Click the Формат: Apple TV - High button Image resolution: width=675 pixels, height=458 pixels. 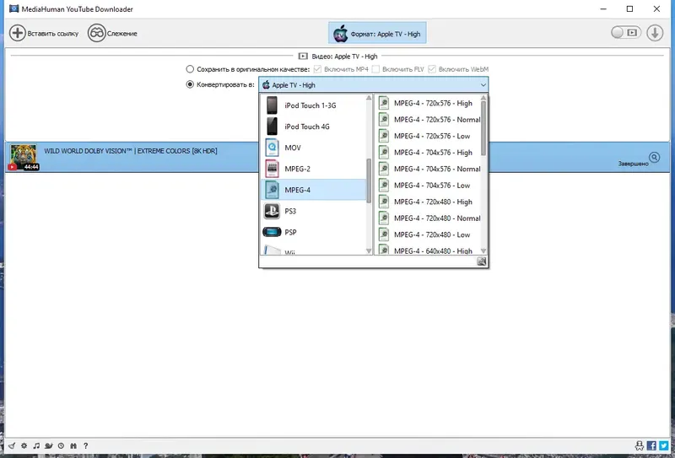(377, 33)
